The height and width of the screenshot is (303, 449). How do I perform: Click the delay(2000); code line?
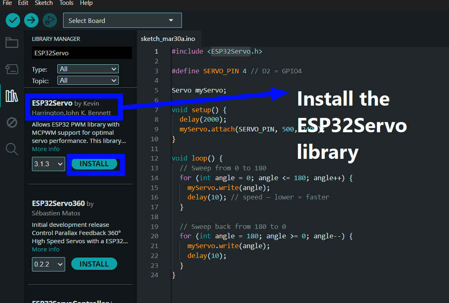click(x=203, y=119)
